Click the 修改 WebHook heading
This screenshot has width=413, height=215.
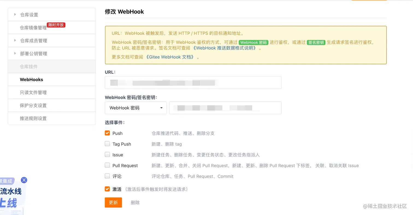(x=124, y=12)
